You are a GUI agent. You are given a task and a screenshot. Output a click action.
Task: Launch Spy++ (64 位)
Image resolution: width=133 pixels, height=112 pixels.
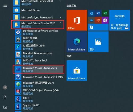[39, 107]
